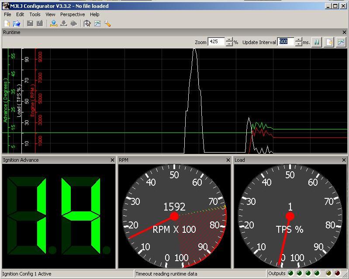Decrease Update Interval with the down arrow
This screenshot has height=279, width=349.
pos(298,44)
